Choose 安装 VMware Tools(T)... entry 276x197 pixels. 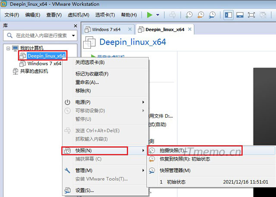click(105, 179)
